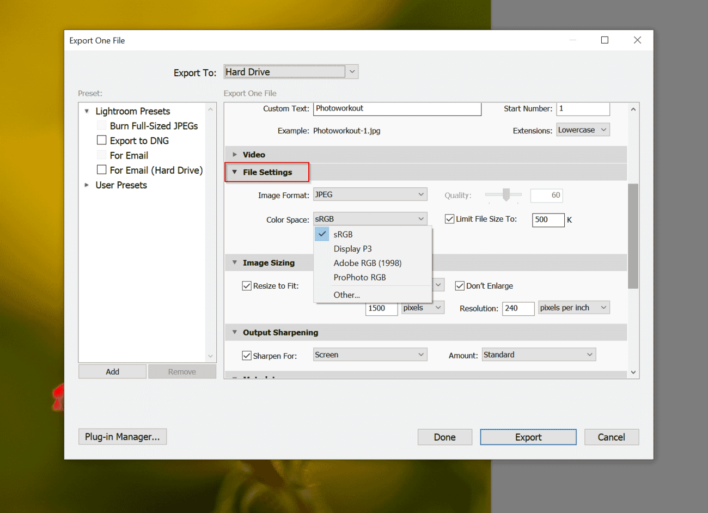The width and height of the screenshot is (708, 513).
Task: Edit the Custom Text field containing Photoworkout
Action: point(397,109)
